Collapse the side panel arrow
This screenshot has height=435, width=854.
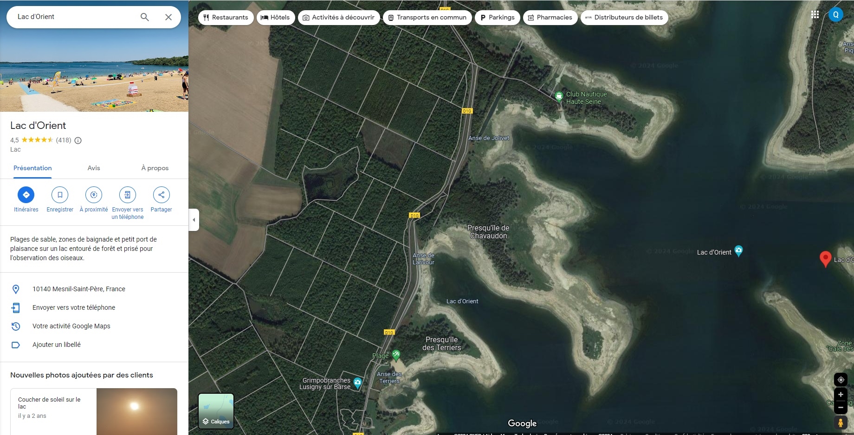[194, 220]
